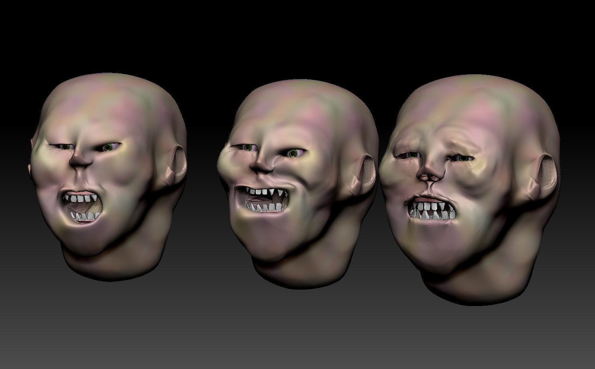Click the left head's green eye near the ear
This screenshot has width=595, height=369.
(x=108, y=148)
